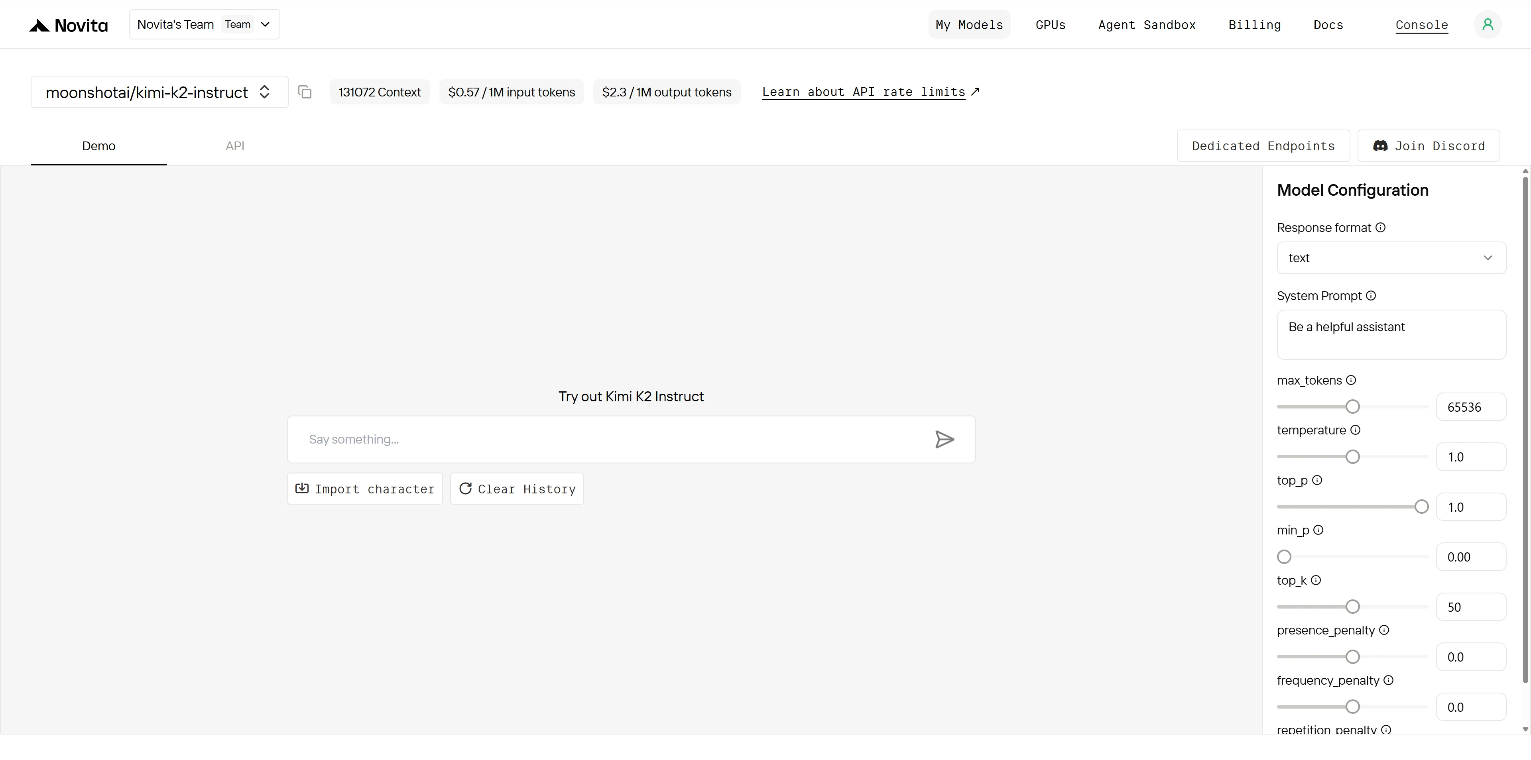The height and width of the screenshot is (760, 1531).
Task: Click the Novita logo
Action: 68,25
